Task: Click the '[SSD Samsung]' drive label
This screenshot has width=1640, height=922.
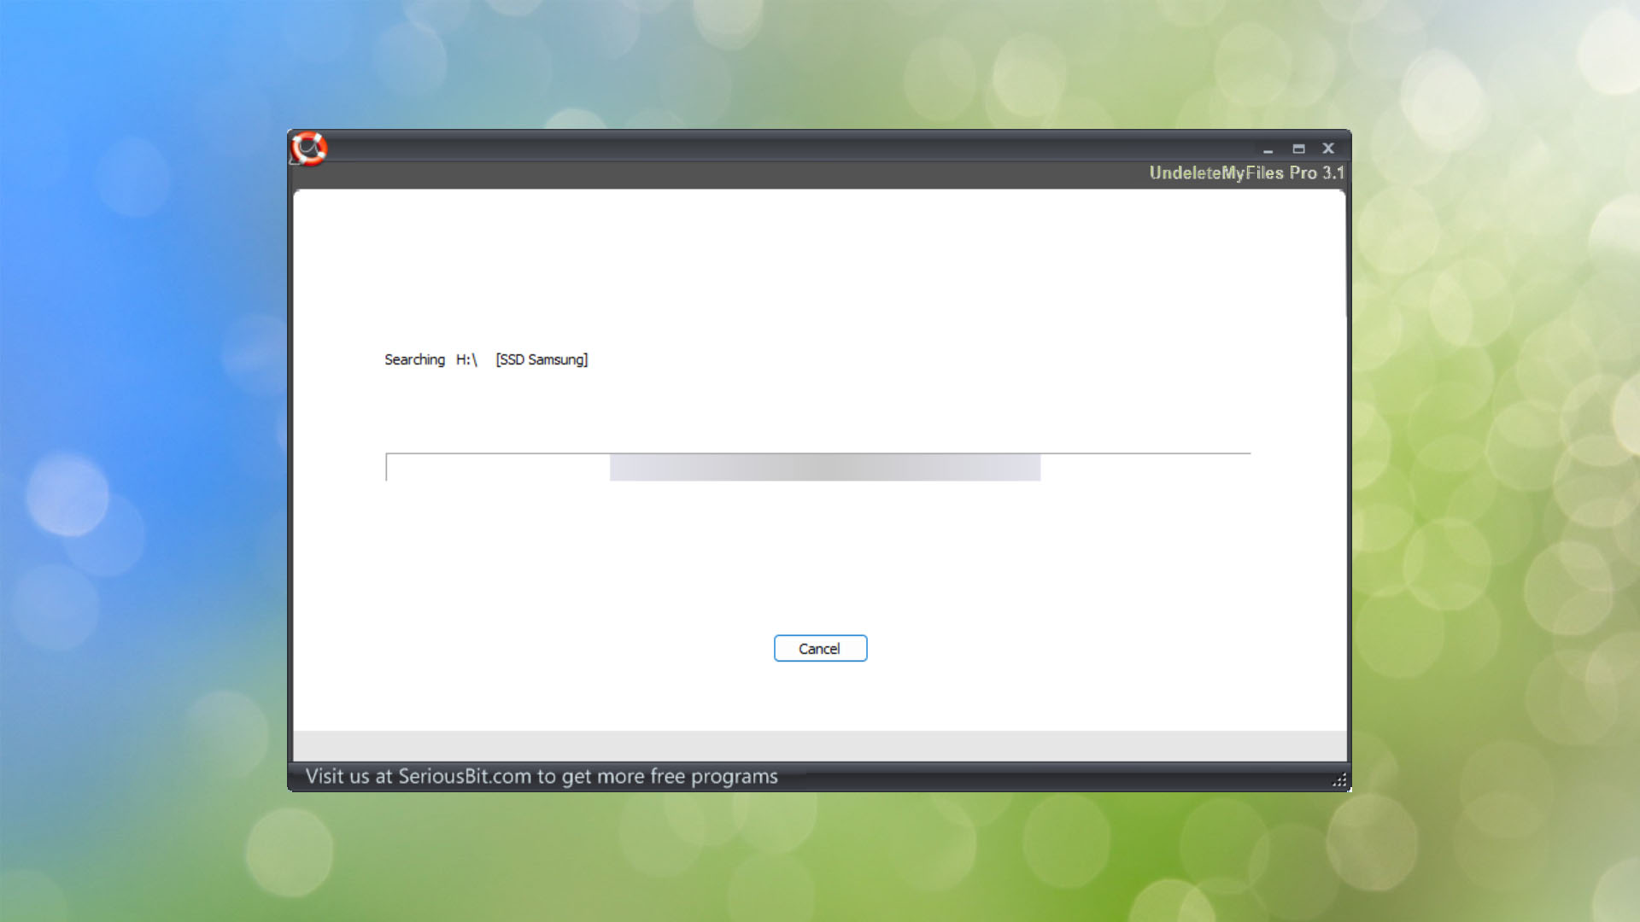Action: click(x=542, y=359)
